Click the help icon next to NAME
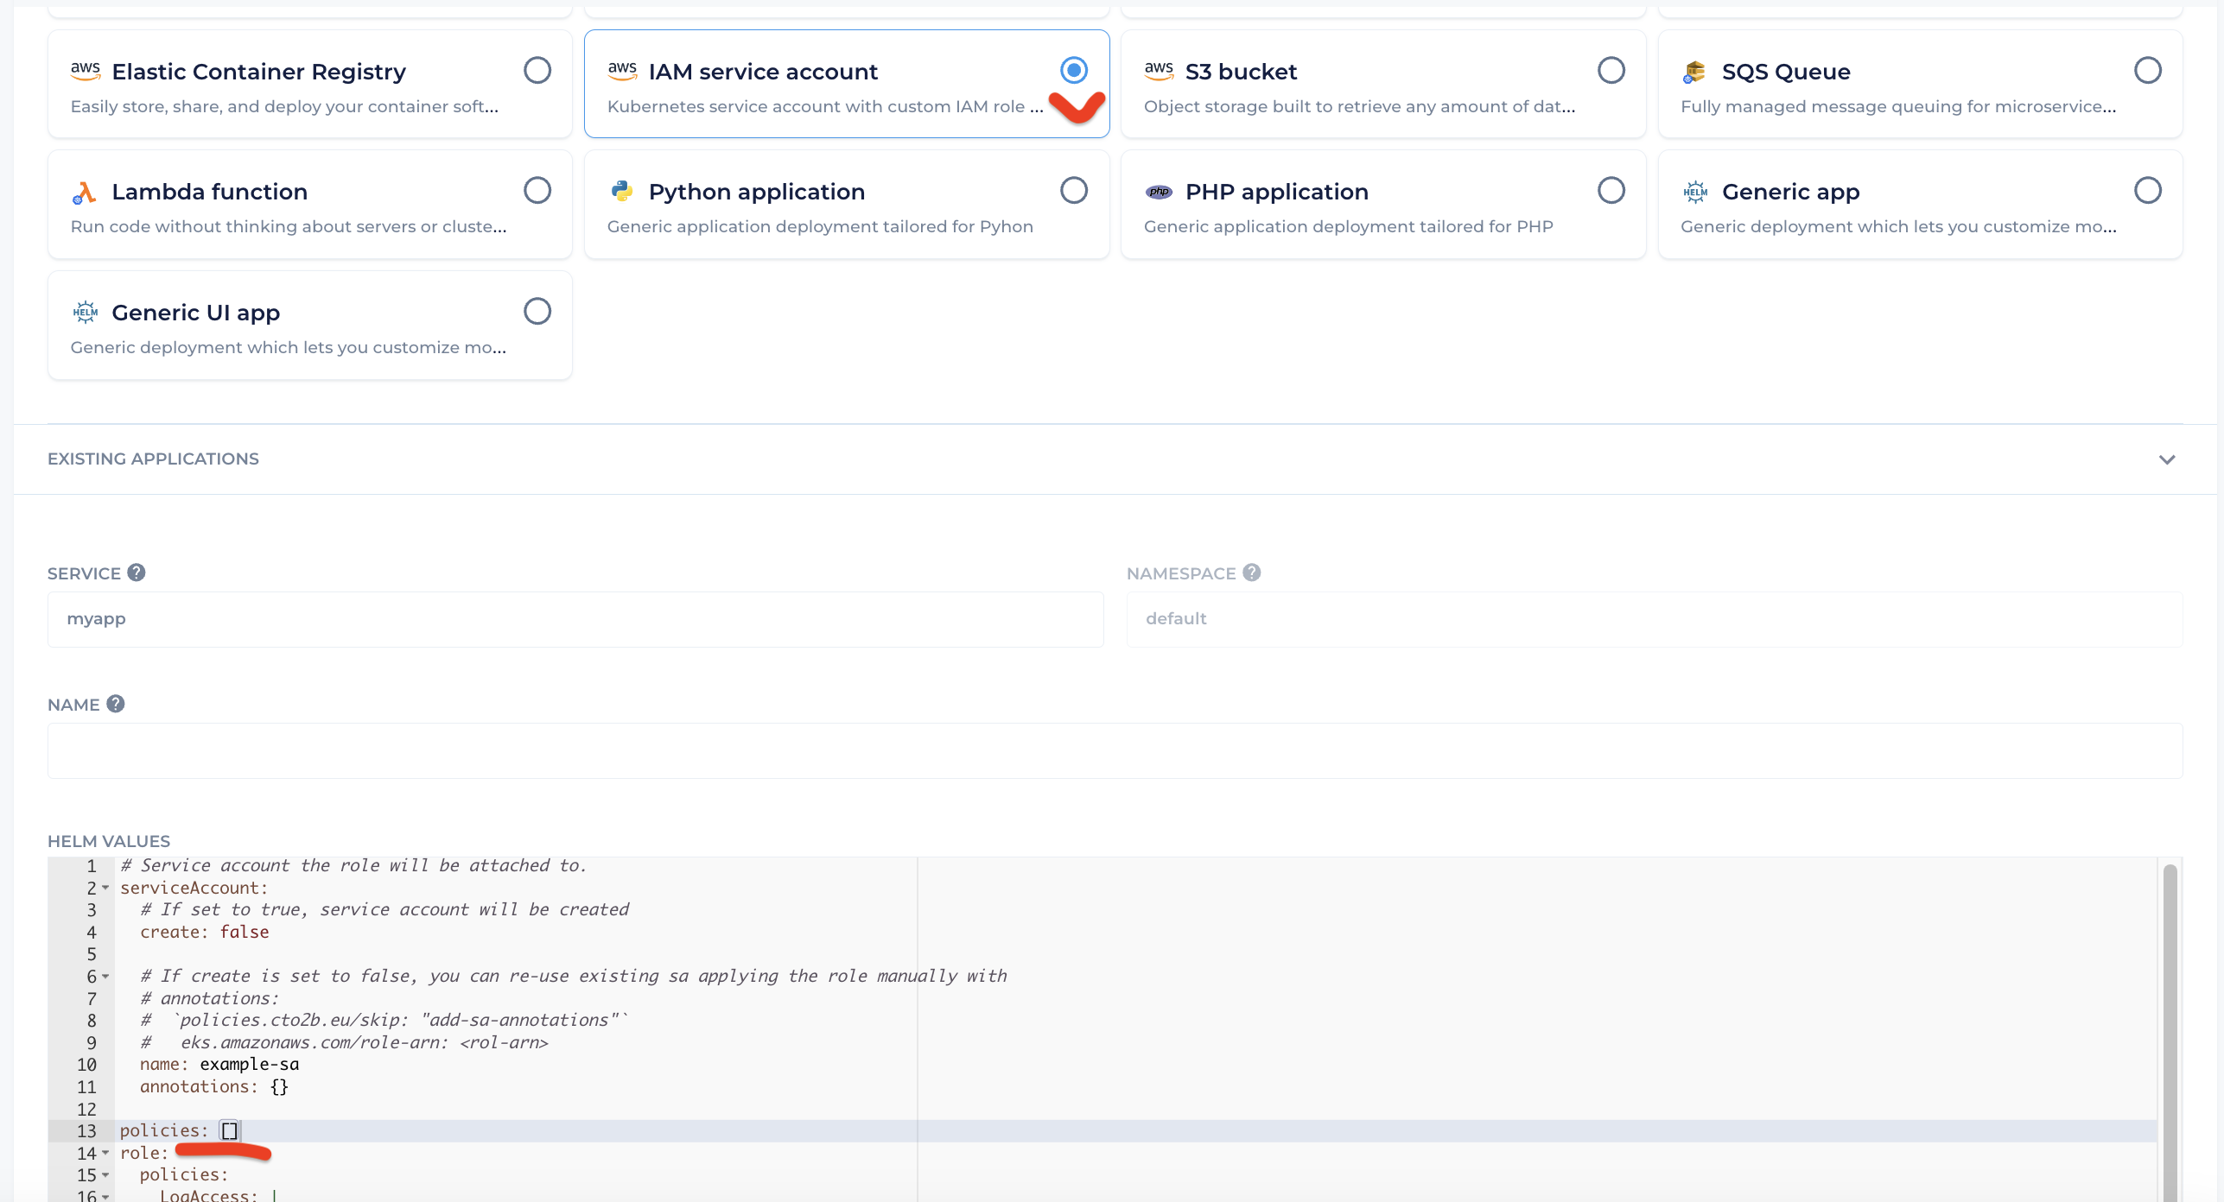The width and height of the screenshot is (2224, 1202). click(116, 704)
